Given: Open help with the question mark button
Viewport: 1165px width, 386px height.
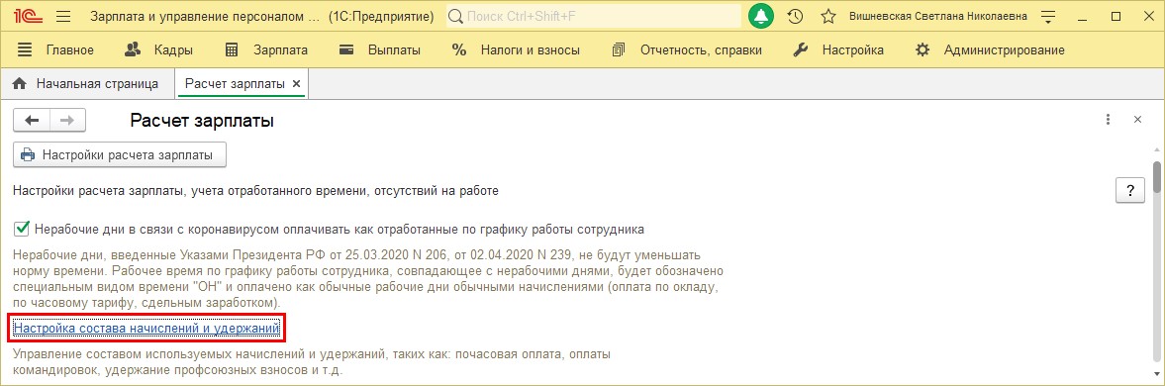Looking at the screenshot, I should tap(1130, 191).
